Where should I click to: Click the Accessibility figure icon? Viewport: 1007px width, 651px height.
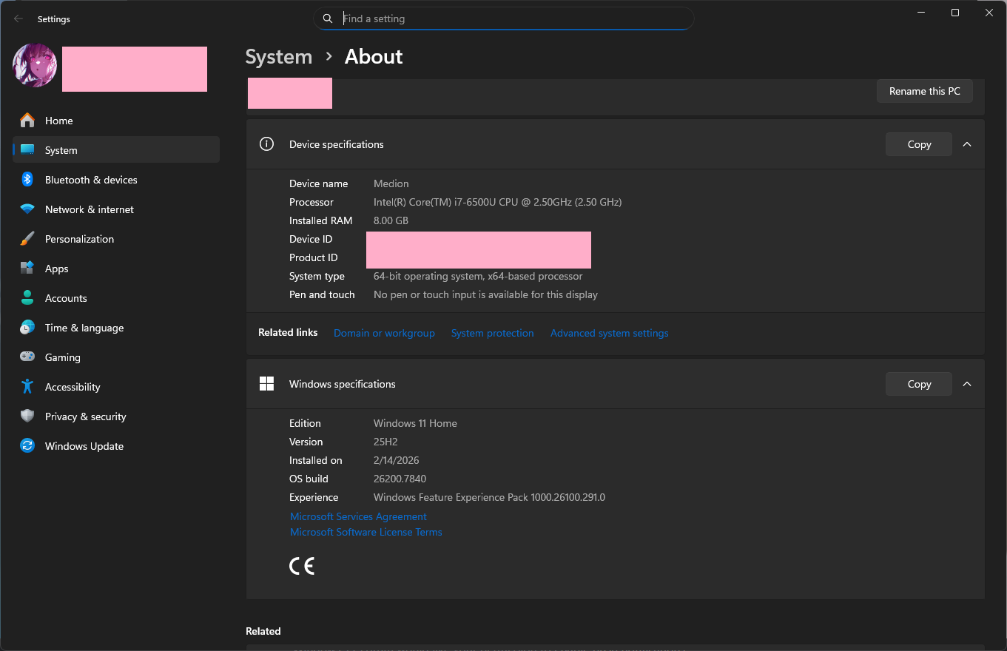[27, 387]
